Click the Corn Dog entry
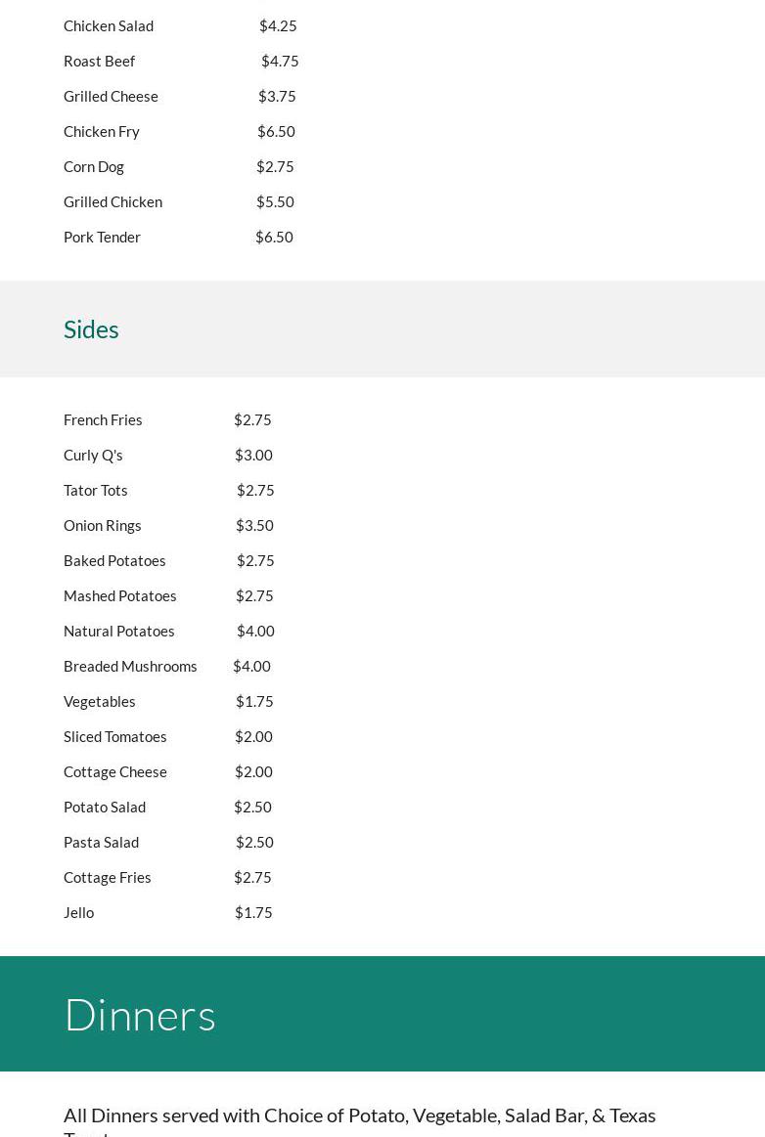Image resolution: width=765 pixels, height=1137 pixels. tap(94, 167)
